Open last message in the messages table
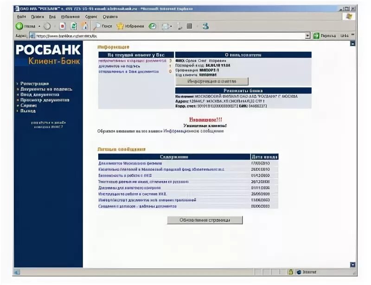The width and height of the screenshot is (371, 285). tap(137, 207)
